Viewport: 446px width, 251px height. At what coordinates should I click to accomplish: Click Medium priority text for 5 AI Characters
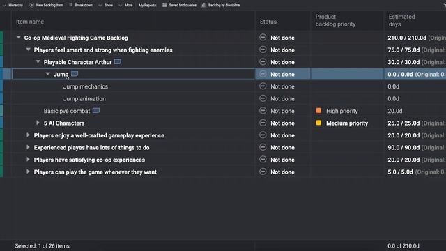tap(347, 123)
